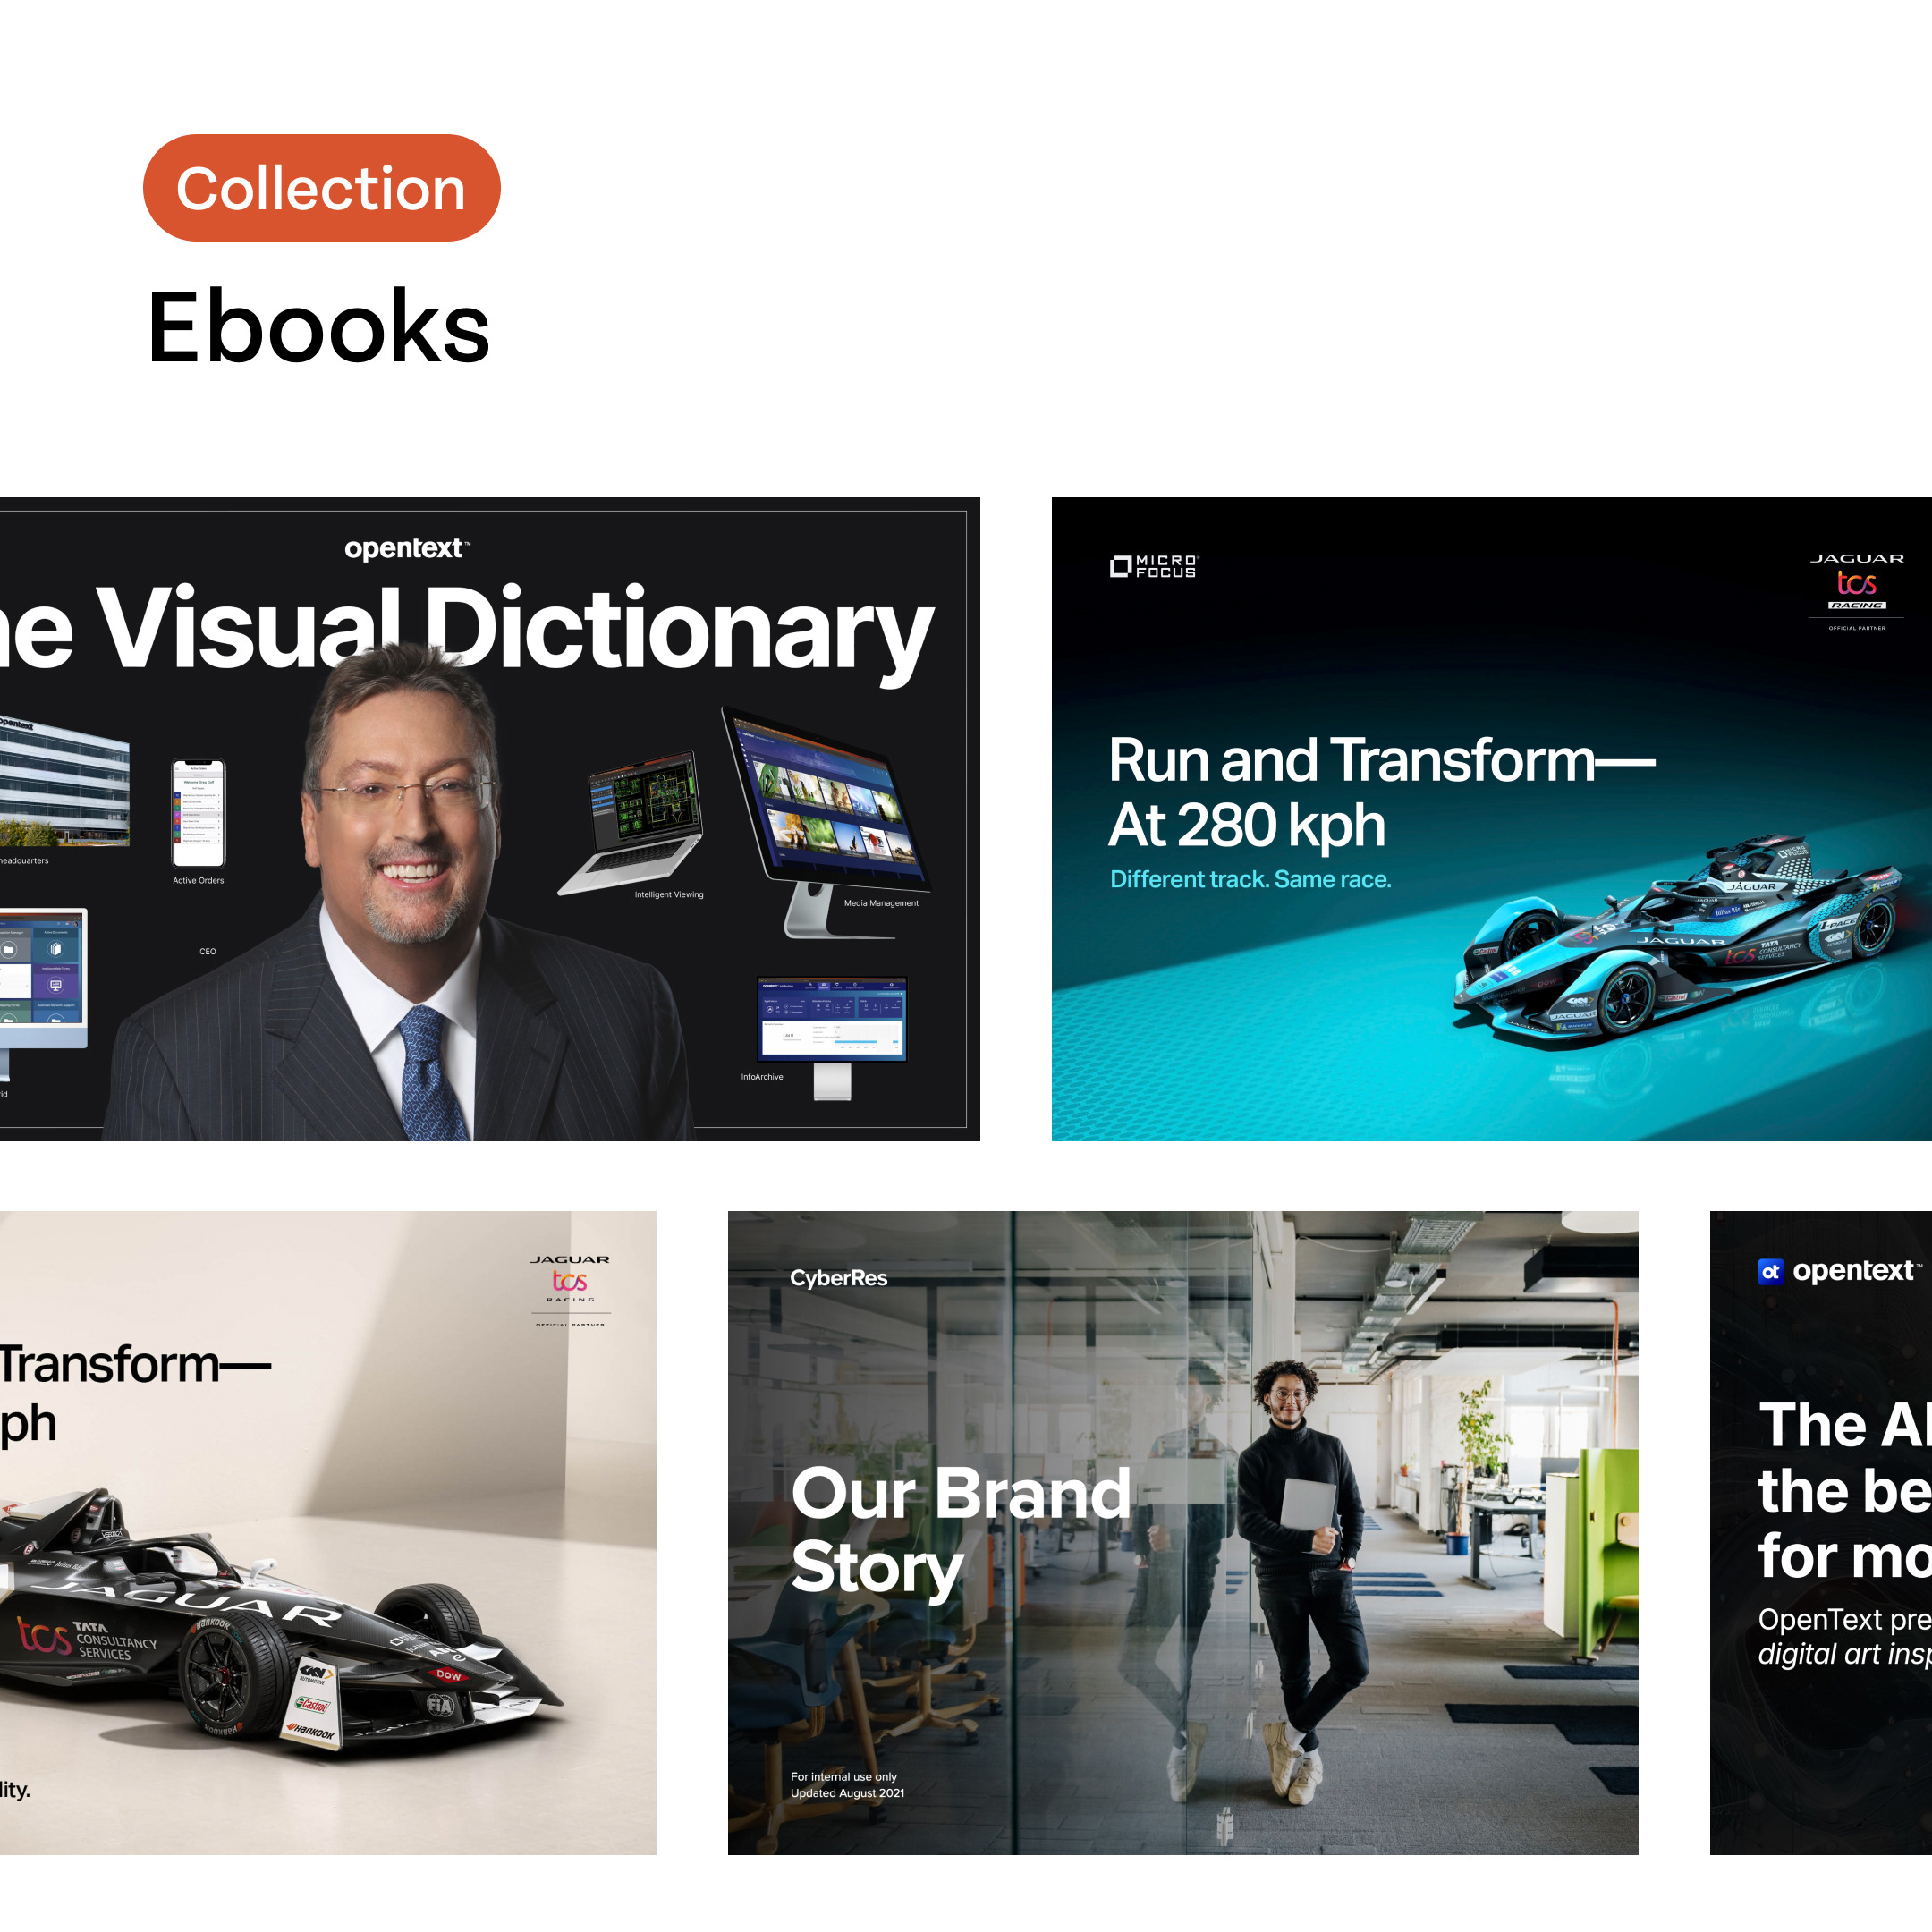Click the Jaguar TCS Racing logo on beige cover
This screenshot has height=1932, width=1932.
pyautogui.click(x=570, y=1290)
